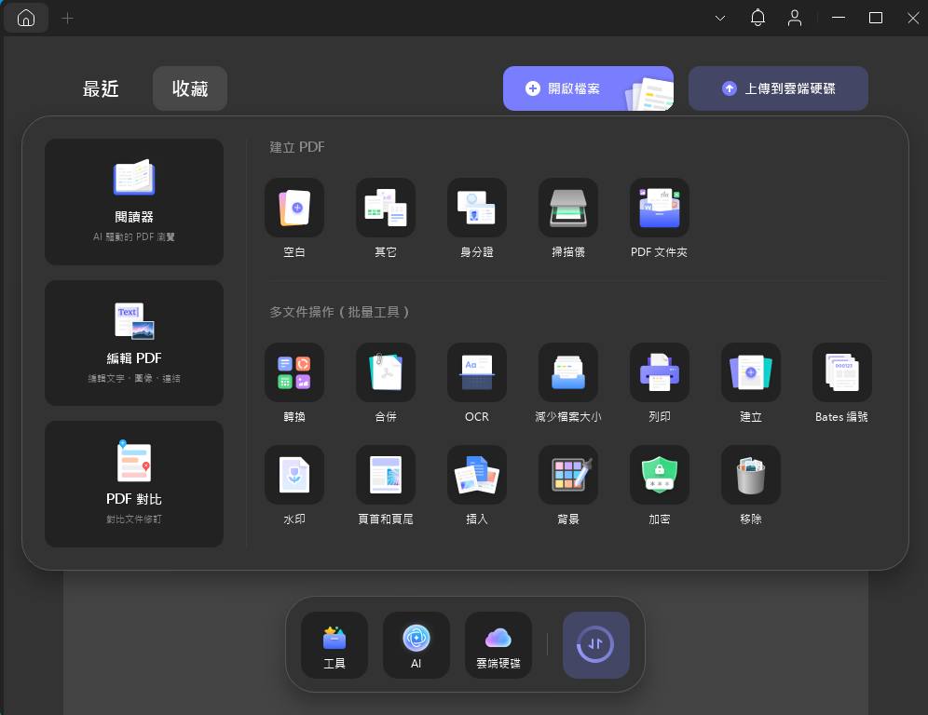Launch the 掃描儀 scanner tool
928x715 pixels.
point(568,209)
